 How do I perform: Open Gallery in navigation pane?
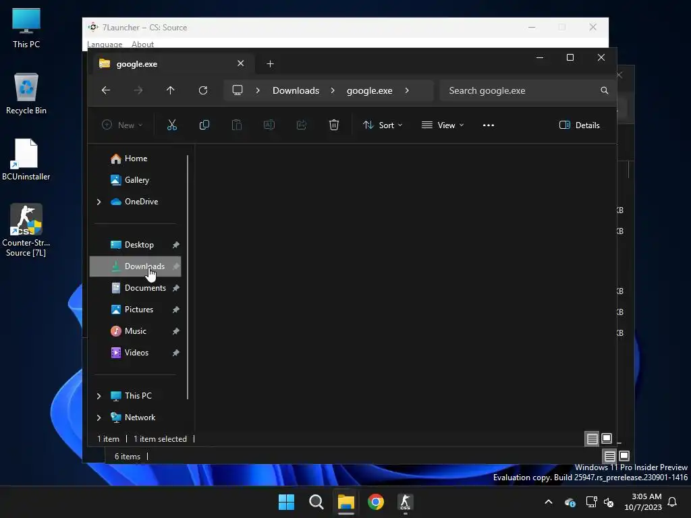point(135,180)
